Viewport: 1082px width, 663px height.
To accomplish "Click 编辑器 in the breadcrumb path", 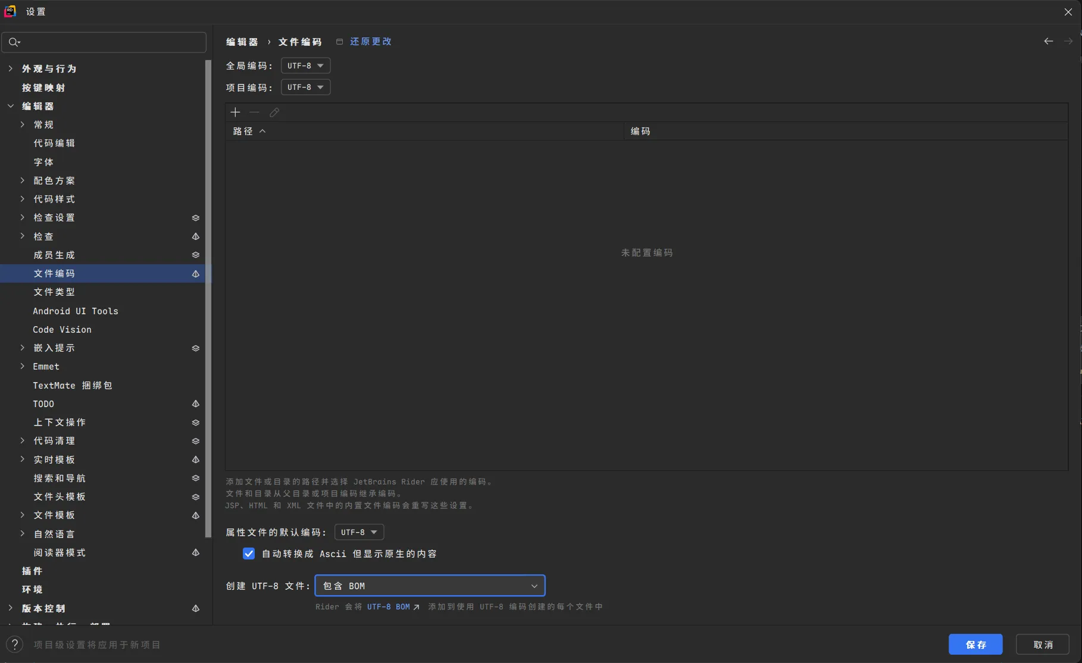I will tap(242, 42).
